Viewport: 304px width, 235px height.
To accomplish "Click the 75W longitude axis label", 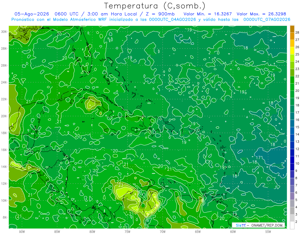I will point(127,232).
